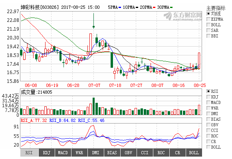Click the 东方财富网 watermark logo
The image size is (232, 159).
click(x=183, y=16)
